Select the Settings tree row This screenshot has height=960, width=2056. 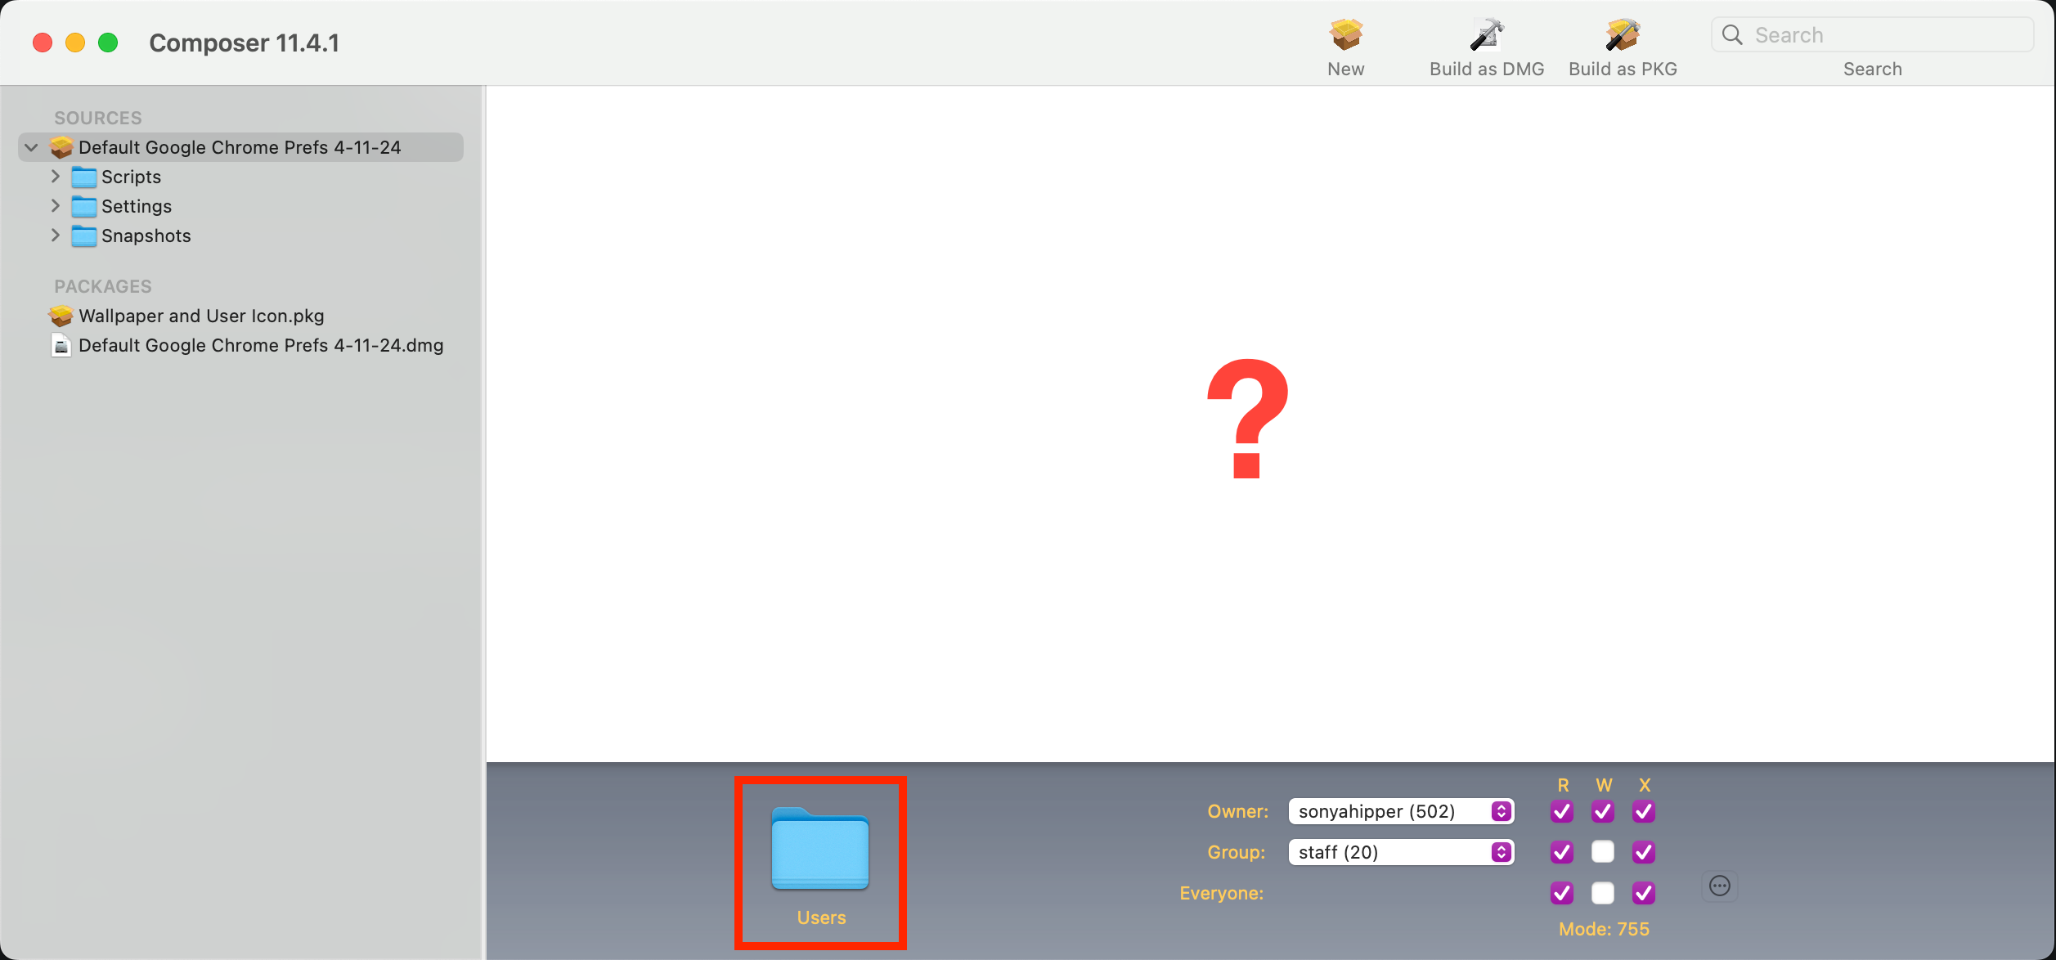point(240,206)
